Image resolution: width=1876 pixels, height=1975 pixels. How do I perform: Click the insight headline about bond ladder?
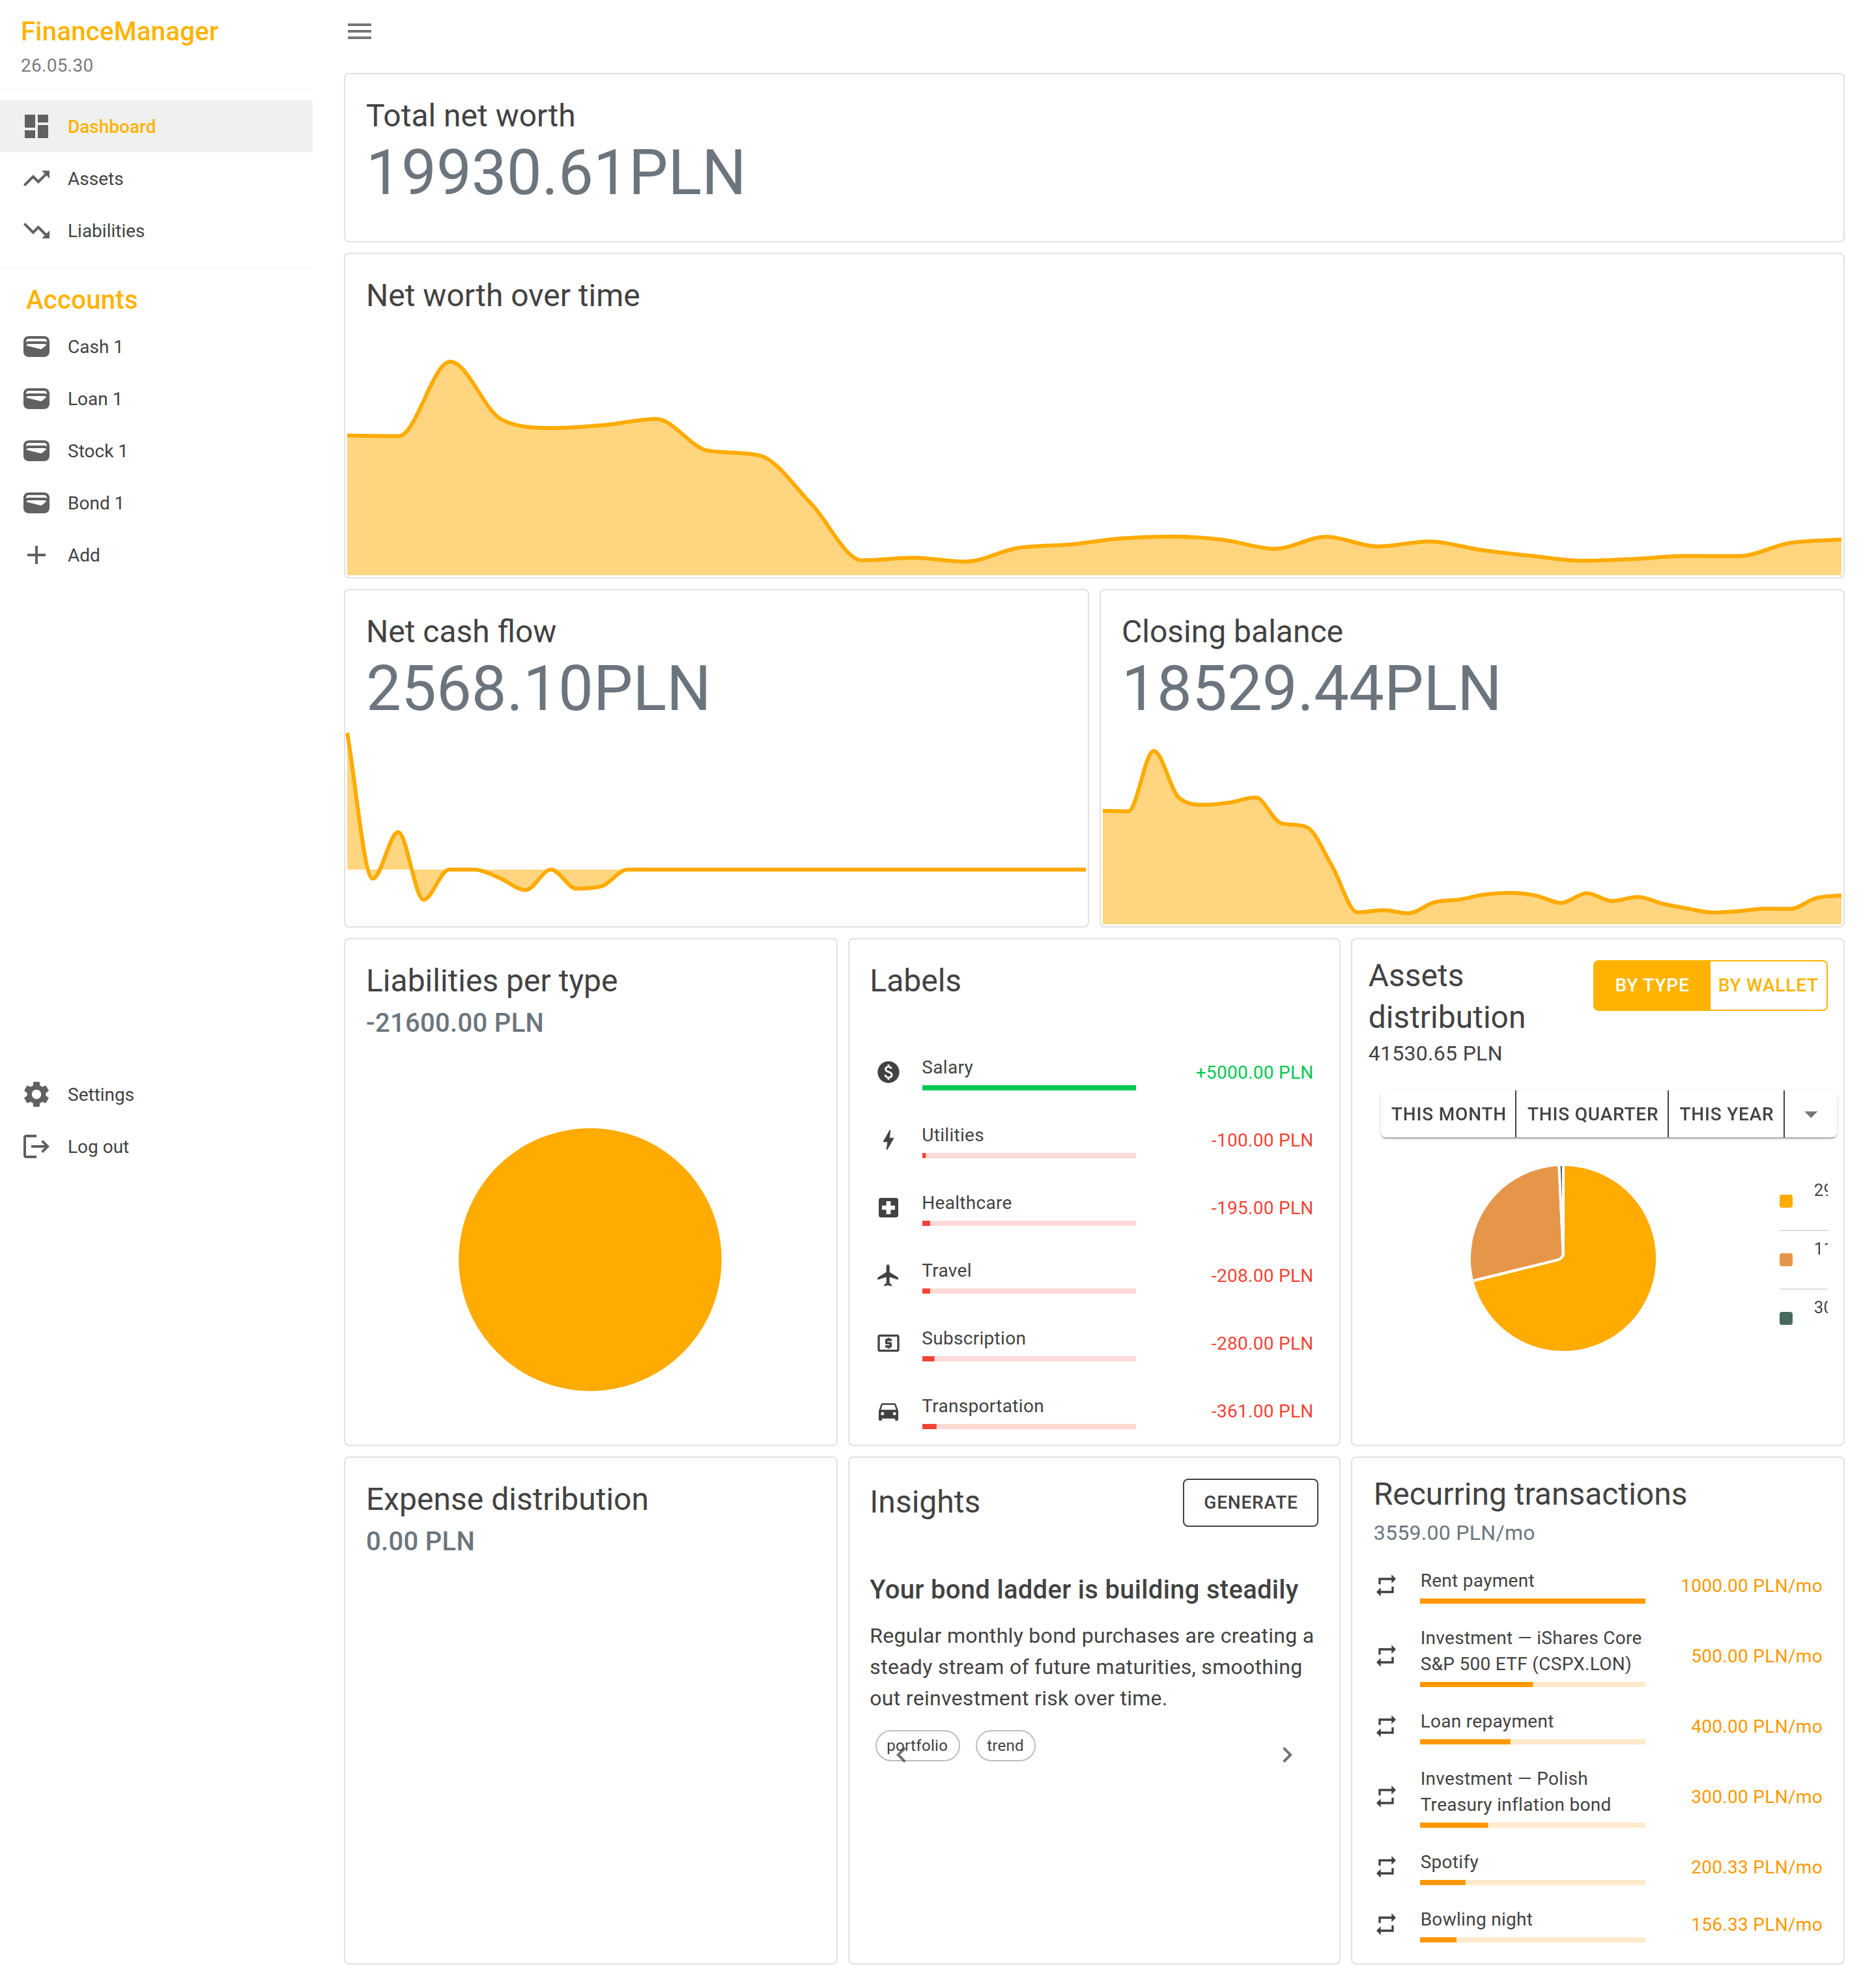(x=1083, y=1589)
